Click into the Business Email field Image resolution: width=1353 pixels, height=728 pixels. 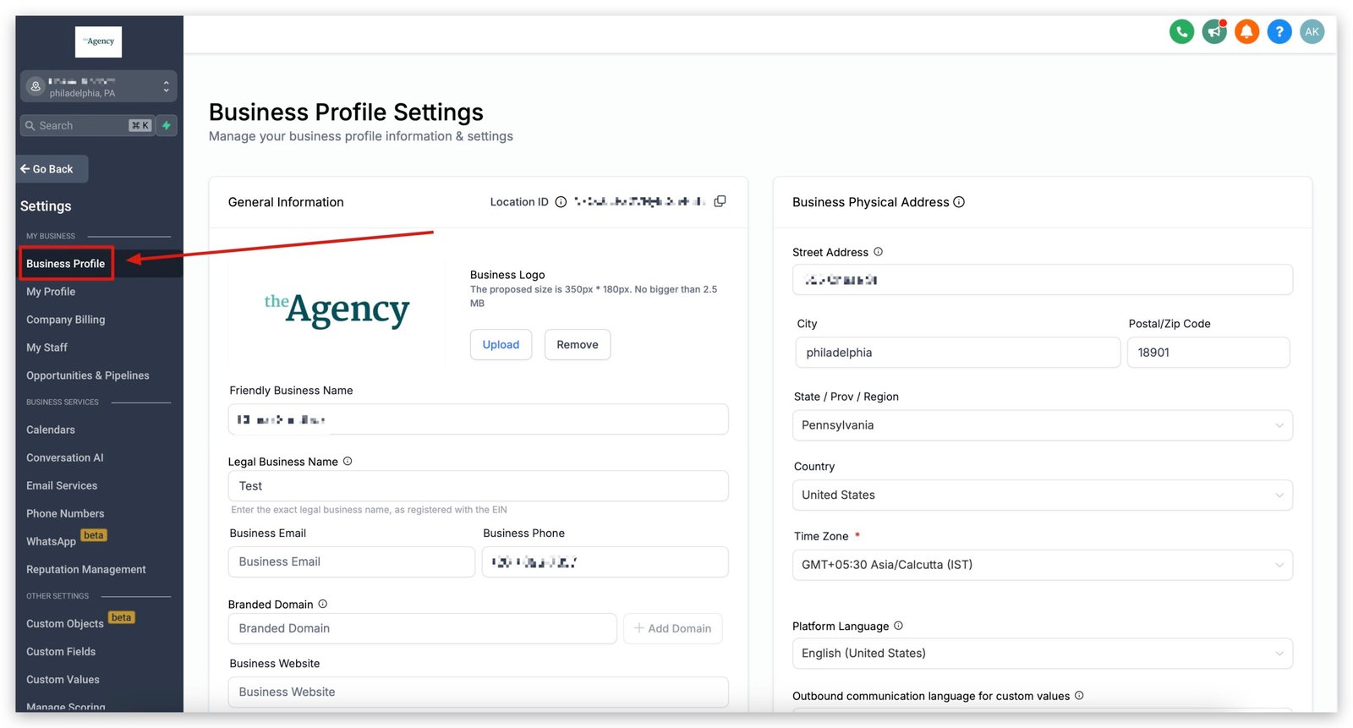tap(351, 562)
